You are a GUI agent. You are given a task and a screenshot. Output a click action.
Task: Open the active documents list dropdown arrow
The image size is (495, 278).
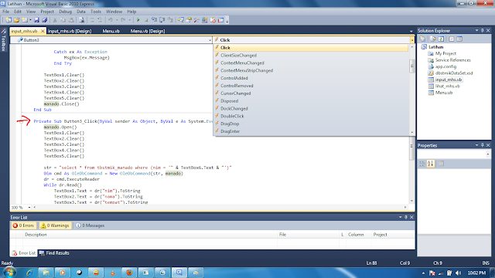tap(411, 31)
